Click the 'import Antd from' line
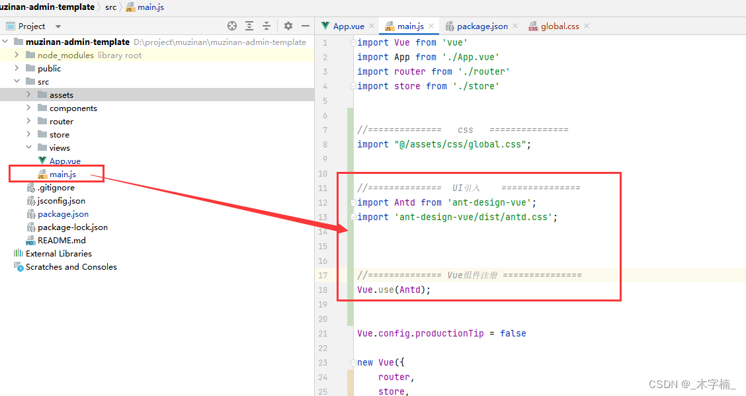This screenshot has height=396, width=746. (447, 202)
